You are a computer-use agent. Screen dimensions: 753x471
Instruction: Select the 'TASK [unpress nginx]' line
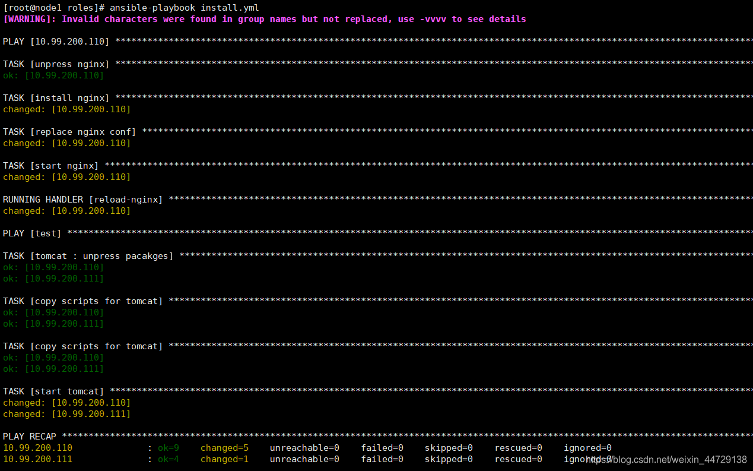[377, 64]
